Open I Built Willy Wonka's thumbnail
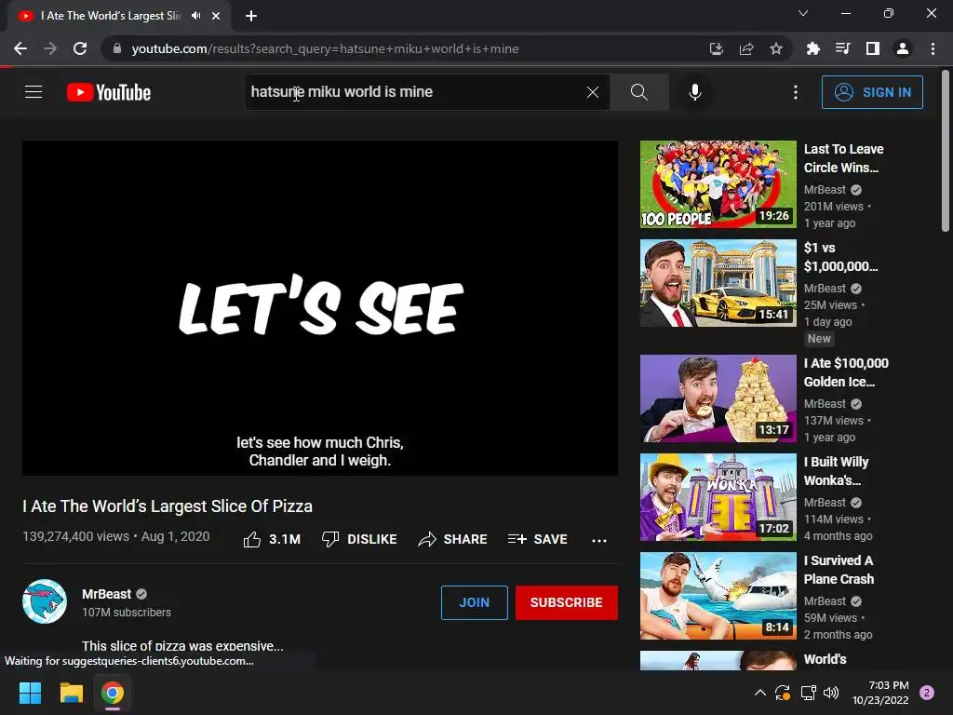953x715 pixels. pyautogui.click(x=718, y=497)
